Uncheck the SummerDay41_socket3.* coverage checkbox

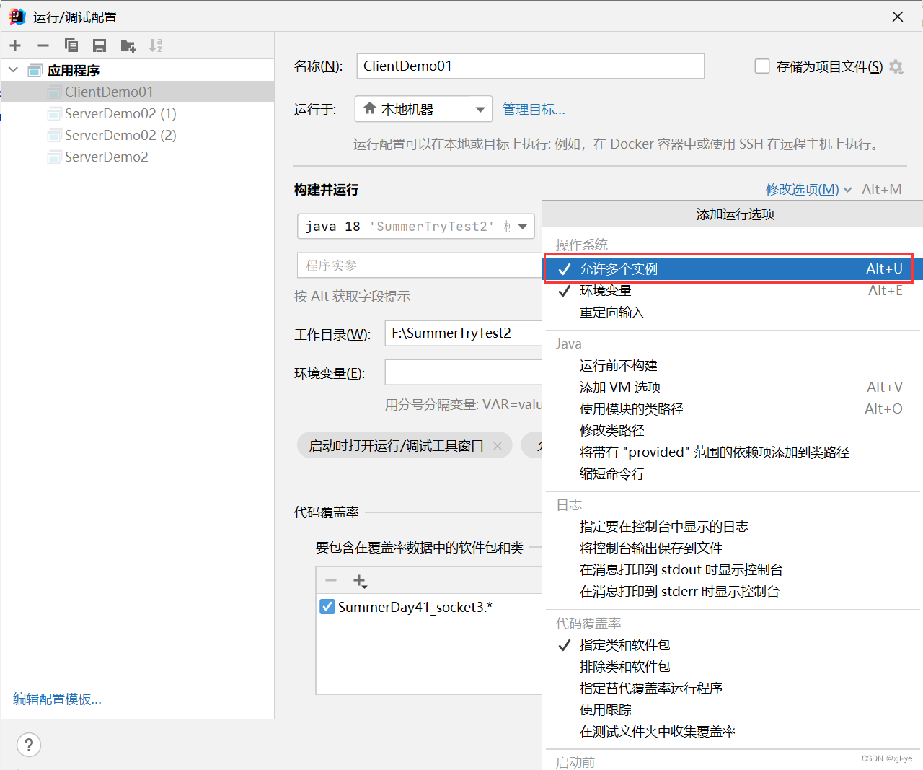327,606
